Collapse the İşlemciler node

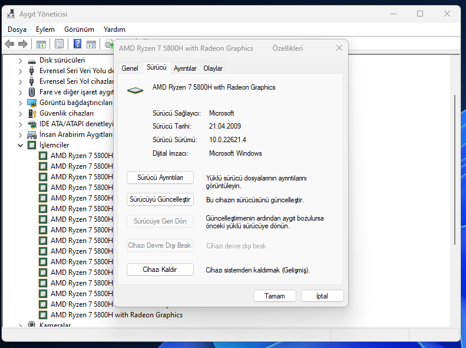point(20,146)
